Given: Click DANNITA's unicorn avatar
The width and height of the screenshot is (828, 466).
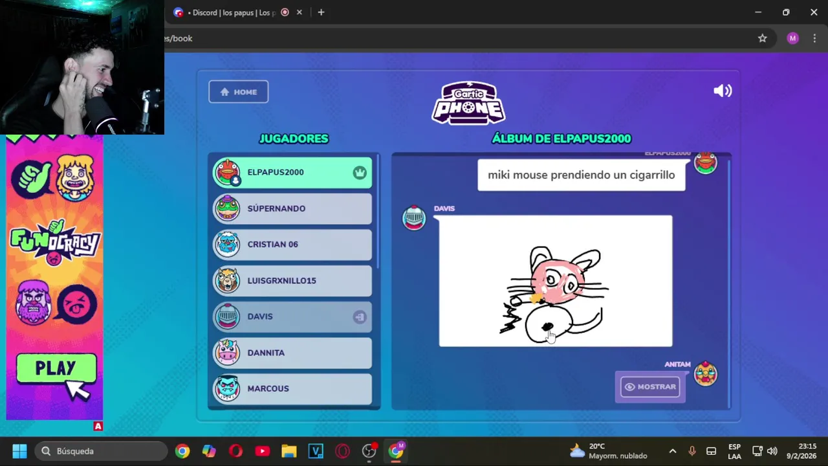Looking at the screenshot, I should pyautogui.click(x=227, y=353).
